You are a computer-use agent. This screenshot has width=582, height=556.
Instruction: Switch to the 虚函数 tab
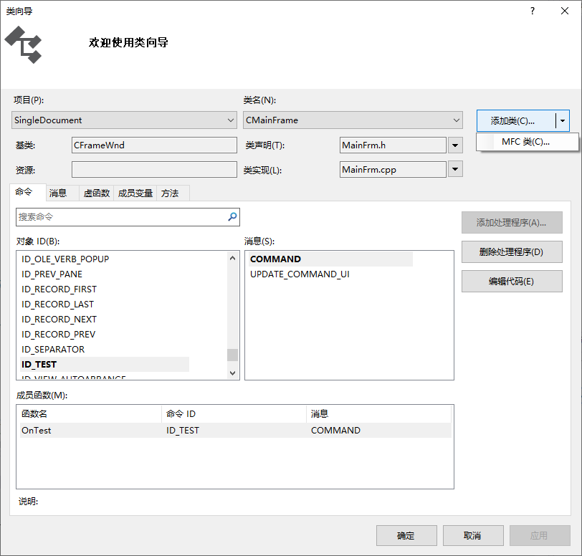coord(95,192)
